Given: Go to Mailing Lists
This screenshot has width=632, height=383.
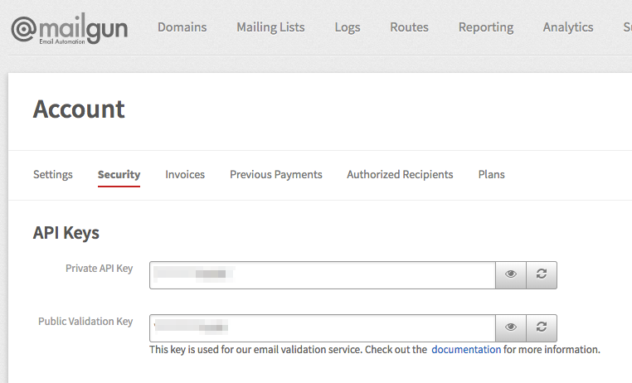Looking at the screenshot, I should 270,27.
